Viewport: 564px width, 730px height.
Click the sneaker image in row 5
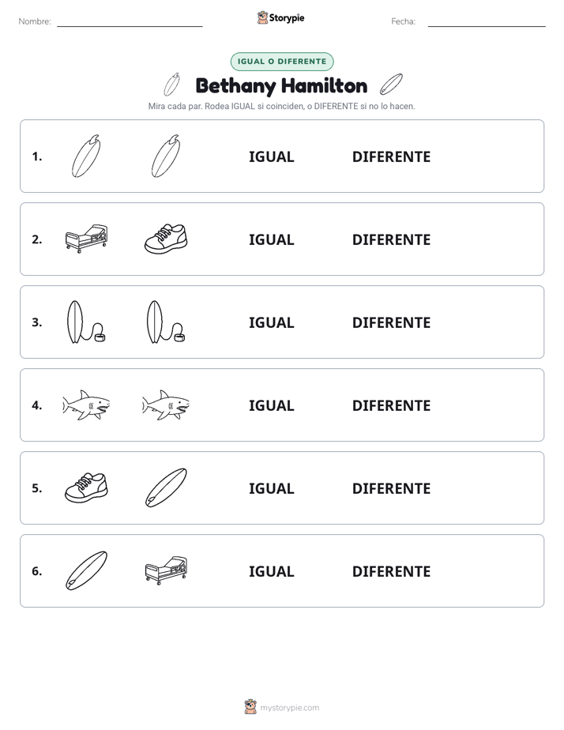pos(86,488)
